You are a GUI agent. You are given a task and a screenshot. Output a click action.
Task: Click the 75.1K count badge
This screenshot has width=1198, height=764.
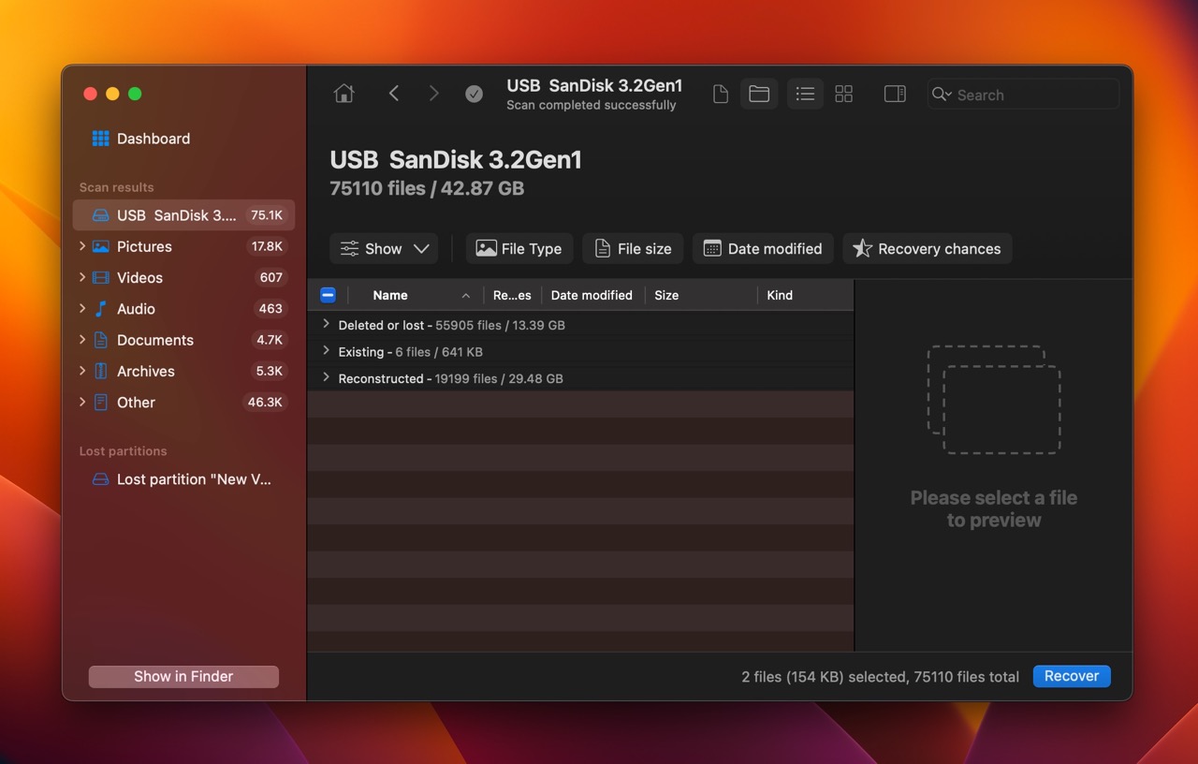point(267,215)
